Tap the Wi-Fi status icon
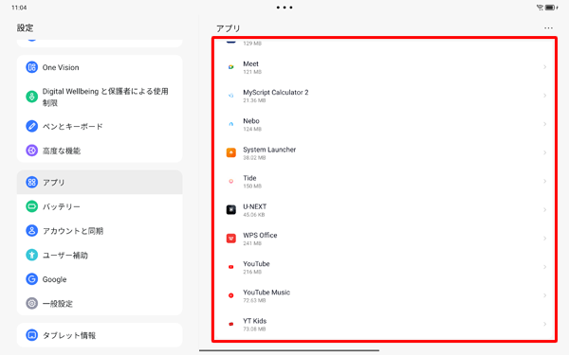The height and width of the screenshot is (355, 569). point(540,8)
